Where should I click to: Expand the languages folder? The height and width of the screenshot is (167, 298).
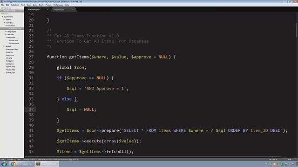pos(6,32)
